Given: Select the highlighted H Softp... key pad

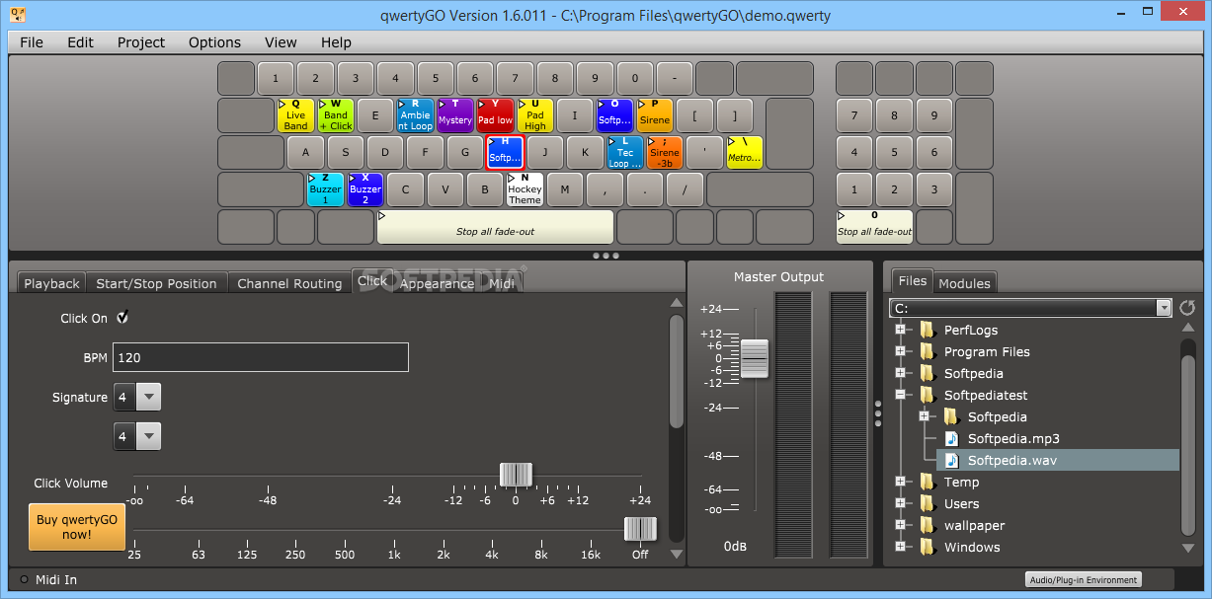Looking at the screenshot, I should click(505, 152).
